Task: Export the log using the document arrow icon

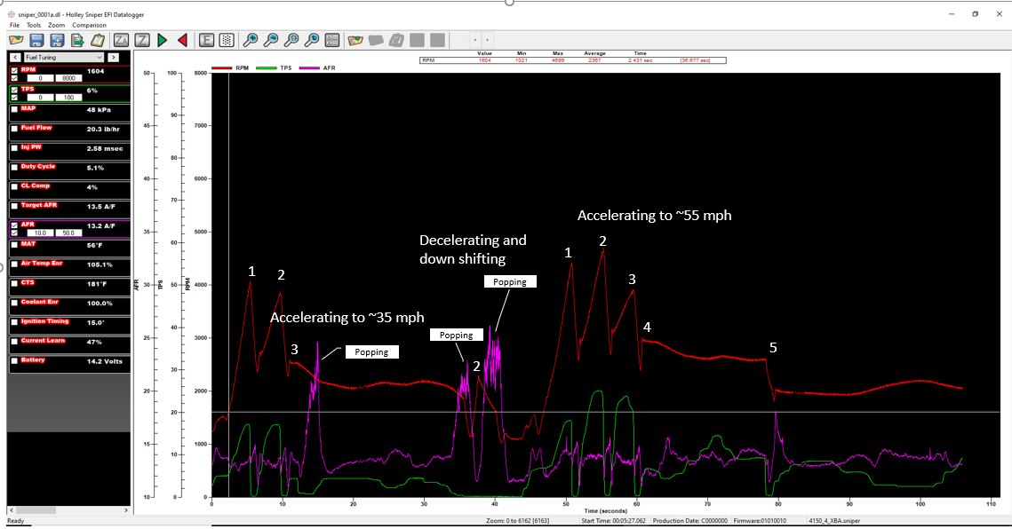Action: tap(77, 40)
